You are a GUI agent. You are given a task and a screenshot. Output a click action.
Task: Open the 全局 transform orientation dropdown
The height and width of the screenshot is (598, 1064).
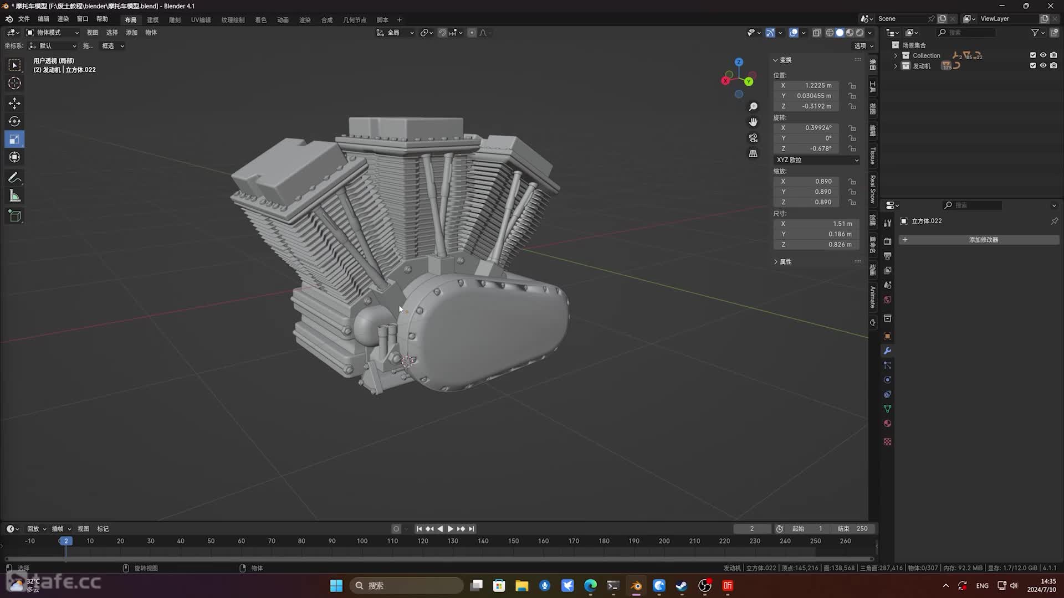coord(395,33)
